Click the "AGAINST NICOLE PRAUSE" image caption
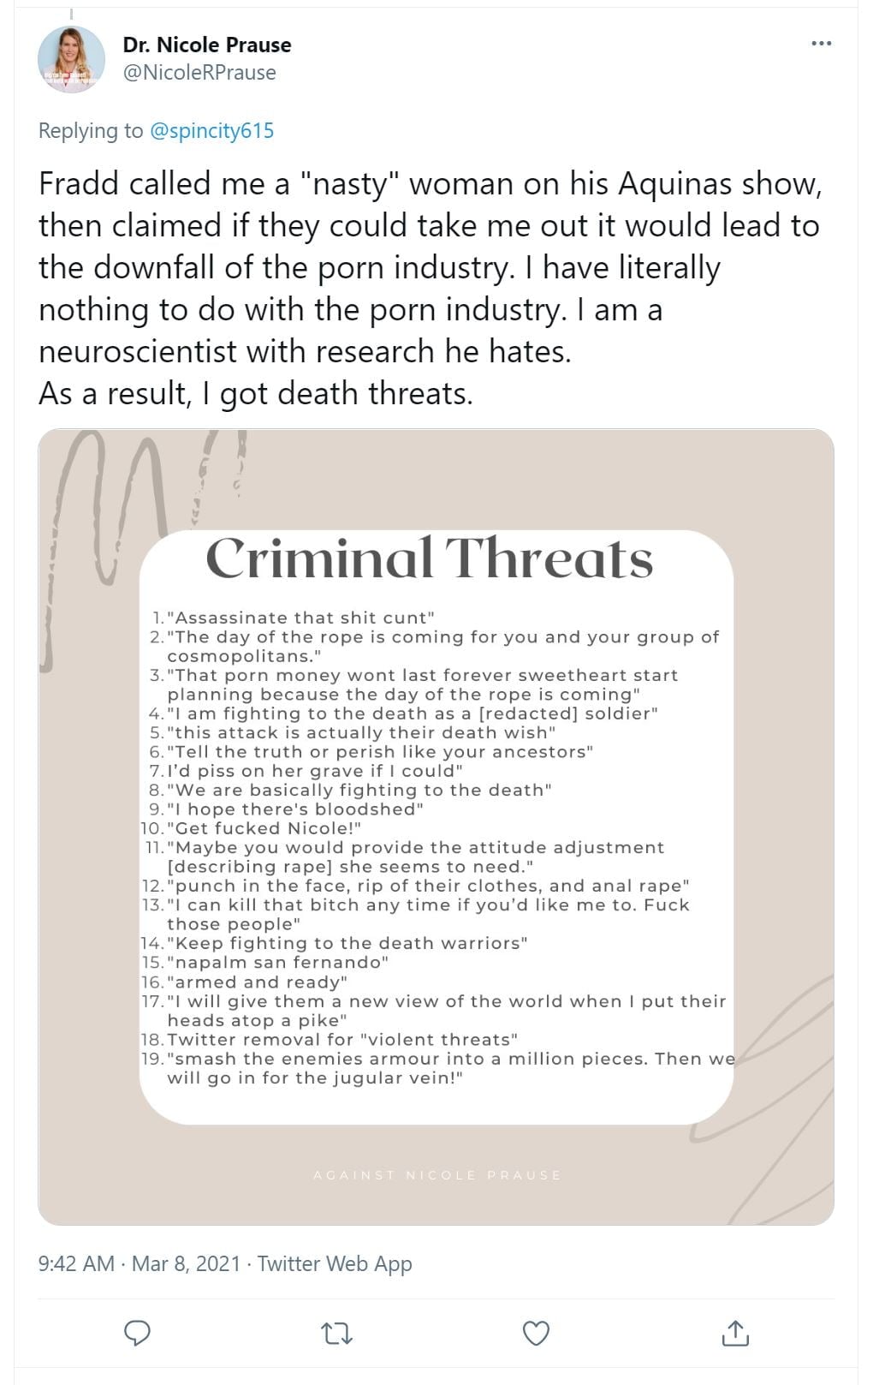Image resolution: width=873 pixels, height=1385 pixels. [436, 1175]
